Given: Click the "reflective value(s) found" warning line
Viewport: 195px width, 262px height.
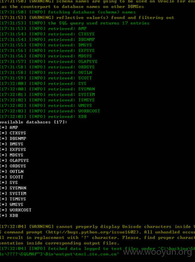Looking at the screenshot, I should pyautogui.click(x=87, y=18).
